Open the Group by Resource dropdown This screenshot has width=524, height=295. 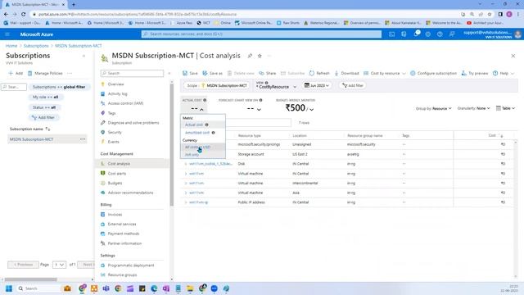[x=433, y=108]
